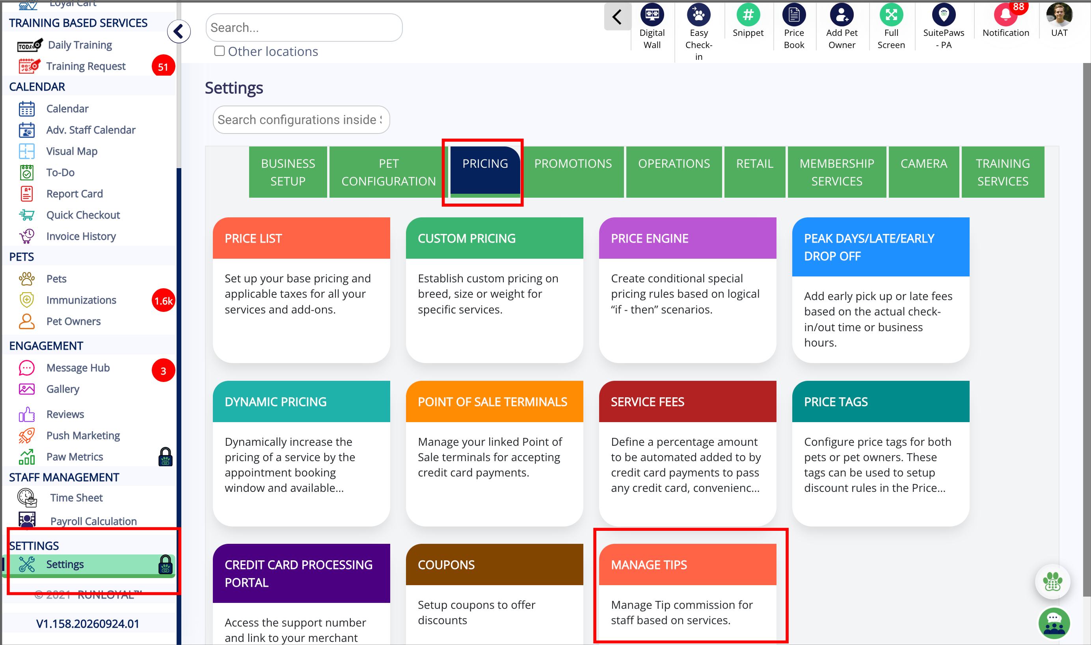Open the Message Hub chat icon
The image size is (1091, 645).
click(26, 368)
